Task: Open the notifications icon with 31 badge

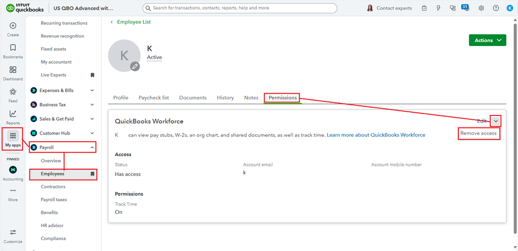Action: (465, 7)
